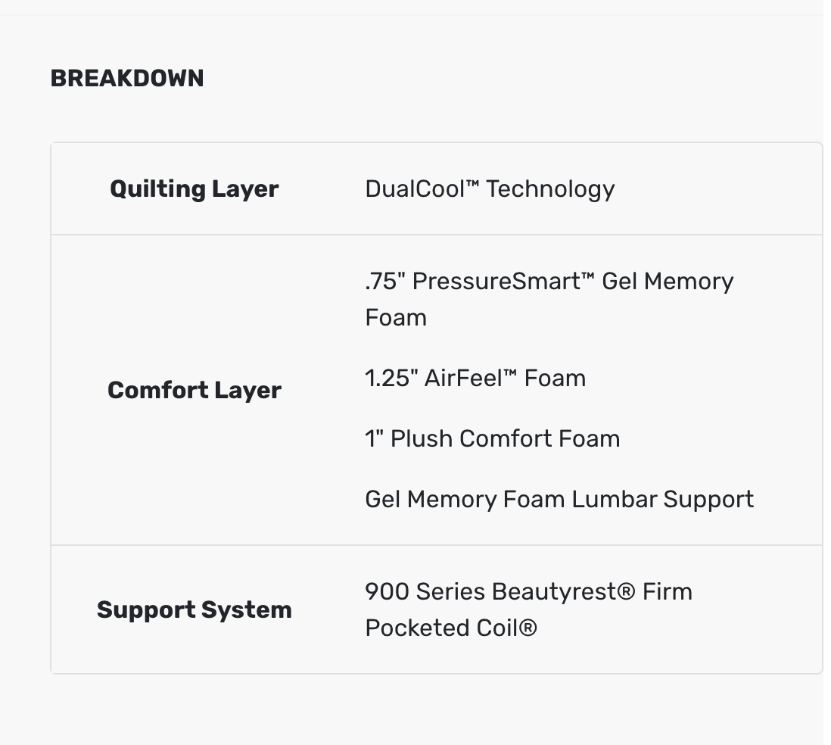Click the ® symbol after Pocketed Coil
The image size is (831, 745).
pyautogui.click(x=529, y=628)
